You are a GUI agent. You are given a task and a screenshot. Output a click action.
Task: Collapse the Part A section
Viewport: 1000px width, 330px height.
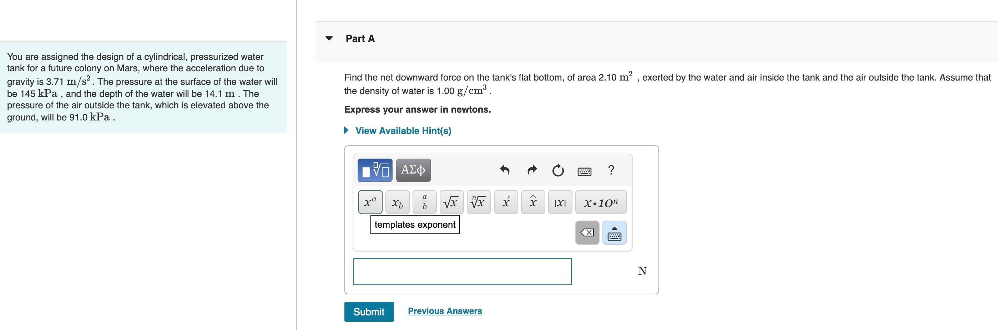coord(329,38)
